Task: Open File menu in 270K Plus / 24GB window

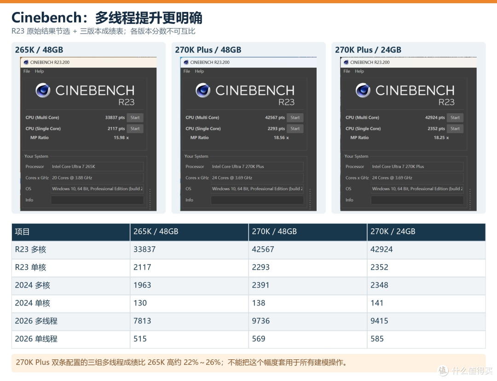Action: point(347,71)
